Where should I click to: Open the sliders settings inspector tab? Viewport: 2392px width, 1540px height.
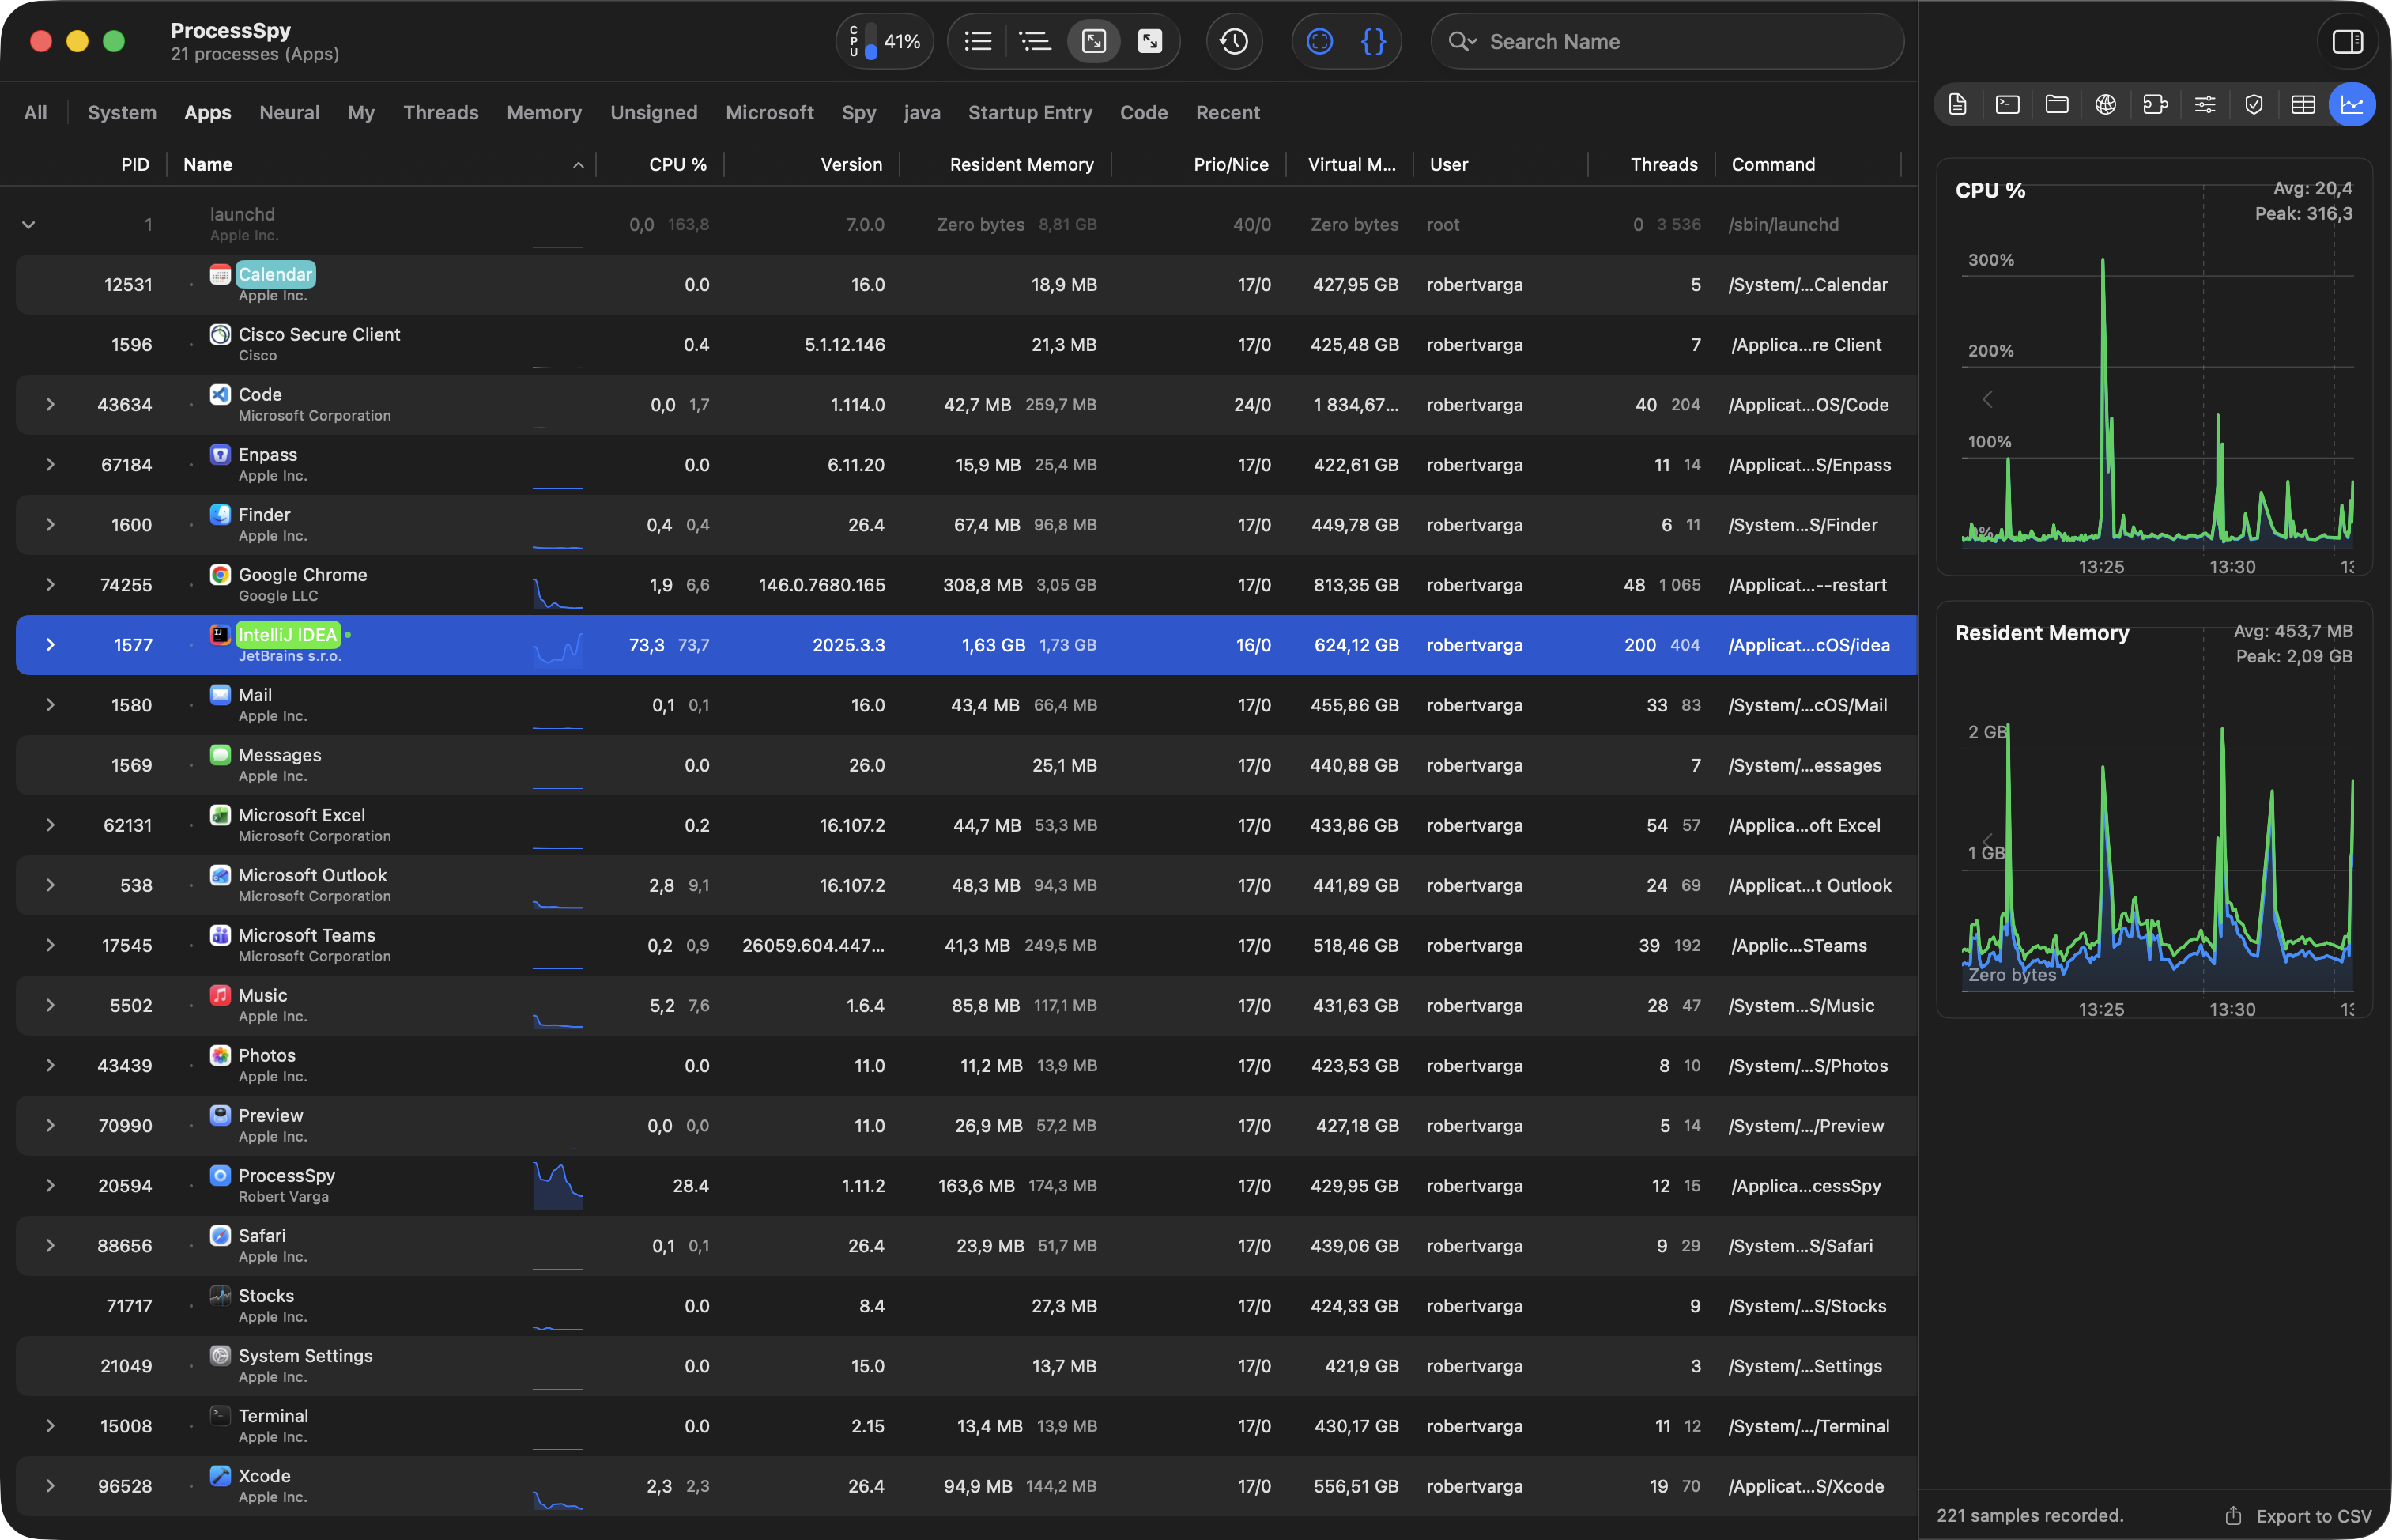tap(2205, 104)
